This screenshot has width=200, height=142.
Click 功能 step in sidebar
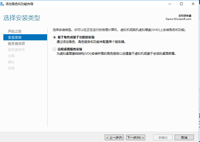click(11, 56)
